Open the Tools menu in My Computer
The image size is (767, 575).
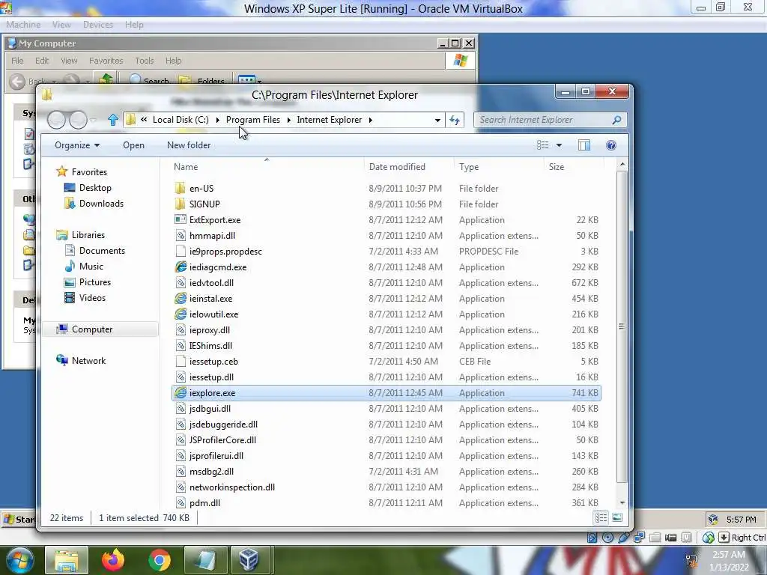(145, 61)
